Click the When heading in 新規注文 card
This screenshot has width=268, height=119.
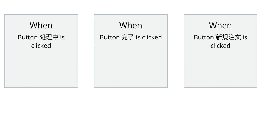[x=221, y=26]
